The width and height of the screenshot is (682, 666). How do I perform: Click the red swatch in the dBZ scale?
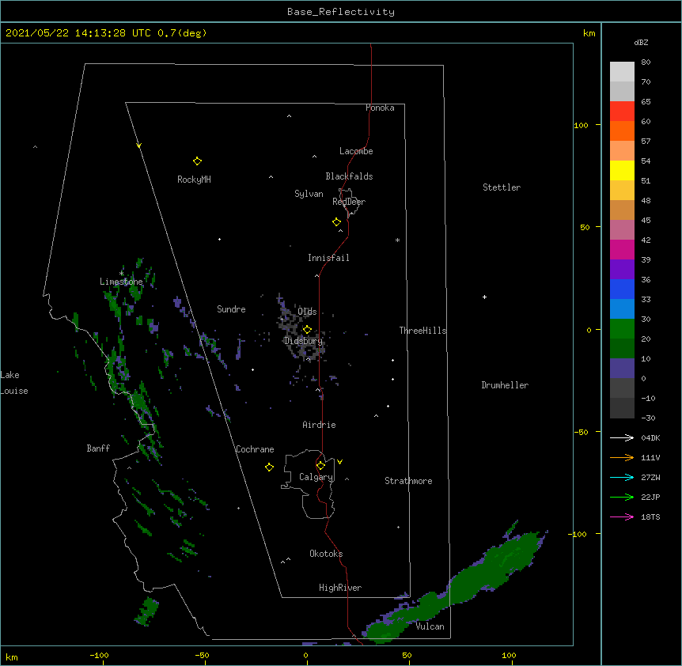(622, 112)
